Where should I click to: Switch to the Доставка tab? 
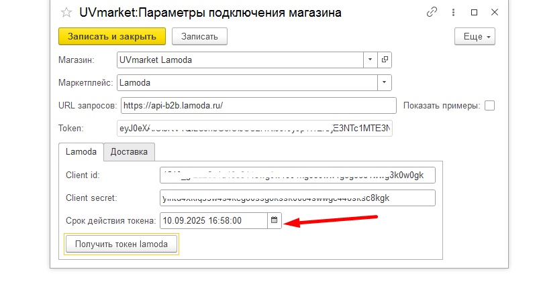click(129, 152)
